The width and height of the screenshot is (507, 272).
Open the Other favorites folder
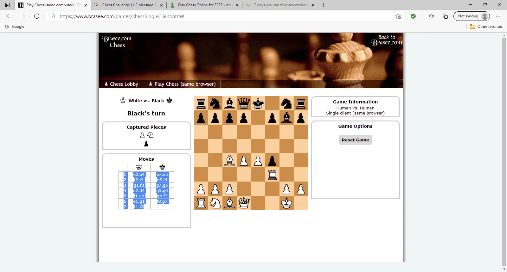486,27
